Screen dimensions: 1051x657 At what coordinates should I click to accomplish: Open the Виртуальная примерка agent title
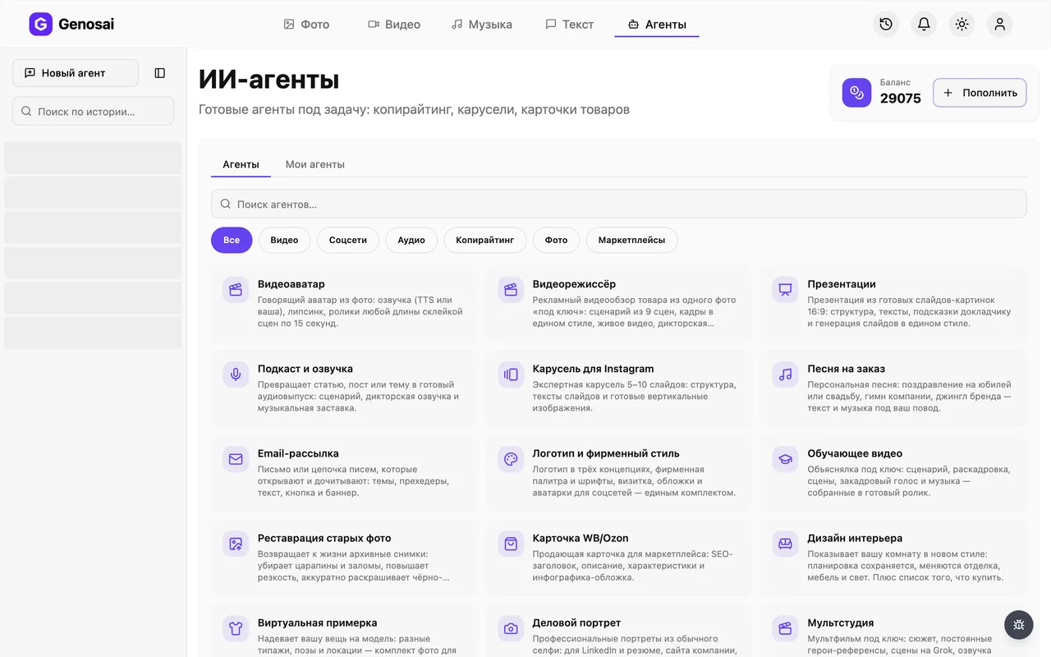pyautogui.click(x=318, y=623)
